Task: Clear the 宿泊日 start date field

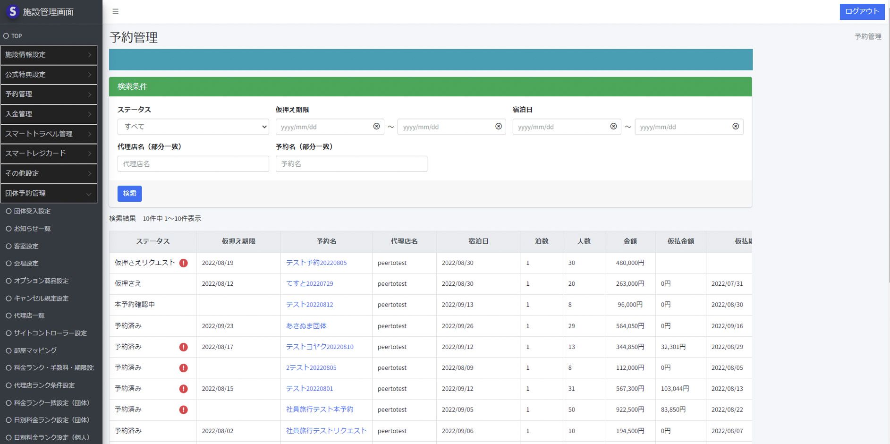Action: coord(613,127)
